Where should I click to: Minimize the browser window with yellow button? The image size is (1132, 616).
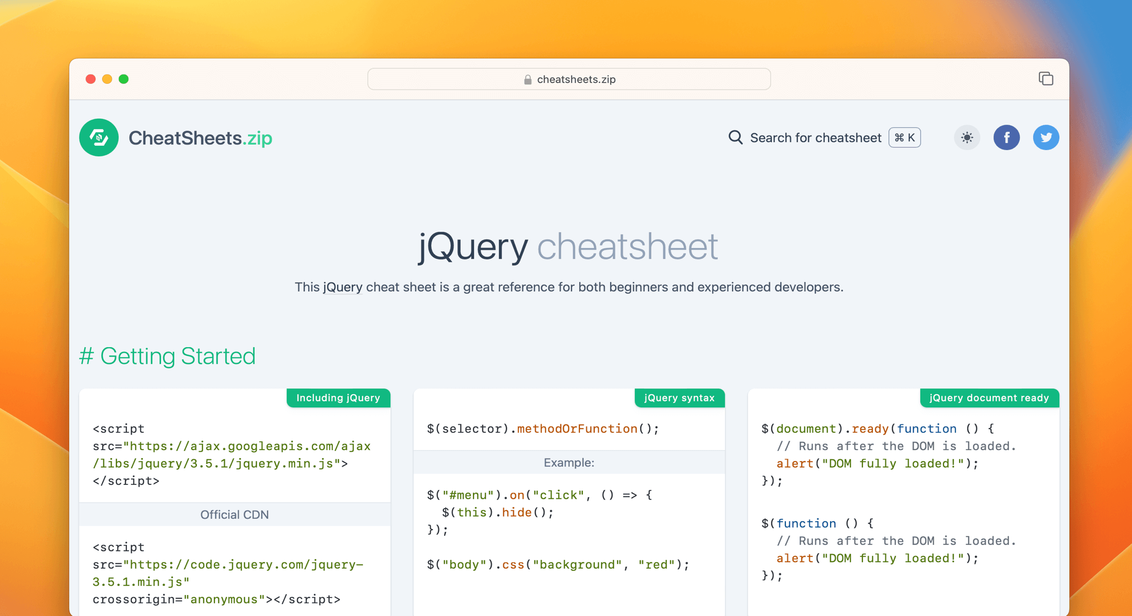(107, 79)
